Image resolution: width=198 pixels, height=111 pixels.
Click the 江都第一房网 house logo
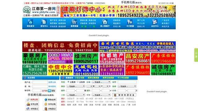click(x=27, y=10)
